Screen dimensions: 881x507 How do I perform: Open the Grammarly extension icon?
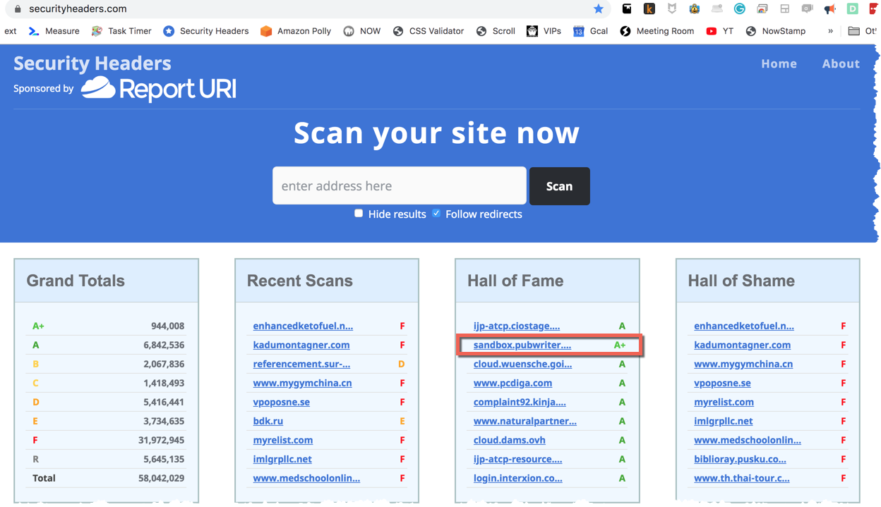(739, 9)
